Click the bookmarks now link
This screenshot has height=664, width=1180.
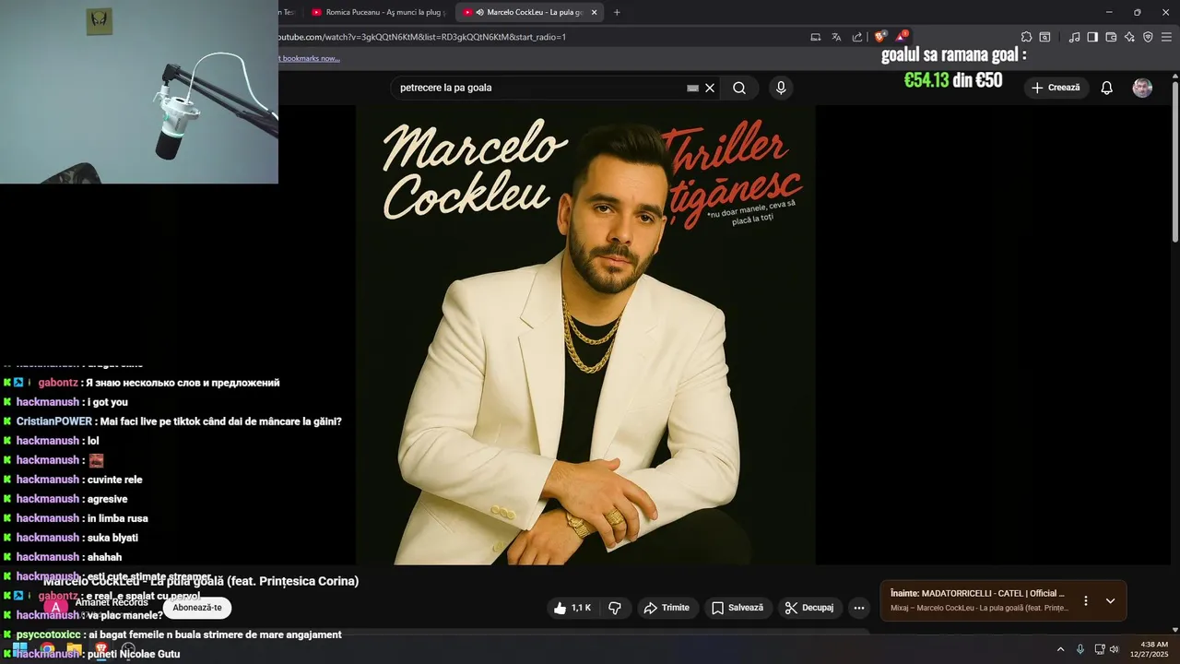coord(310,58)
